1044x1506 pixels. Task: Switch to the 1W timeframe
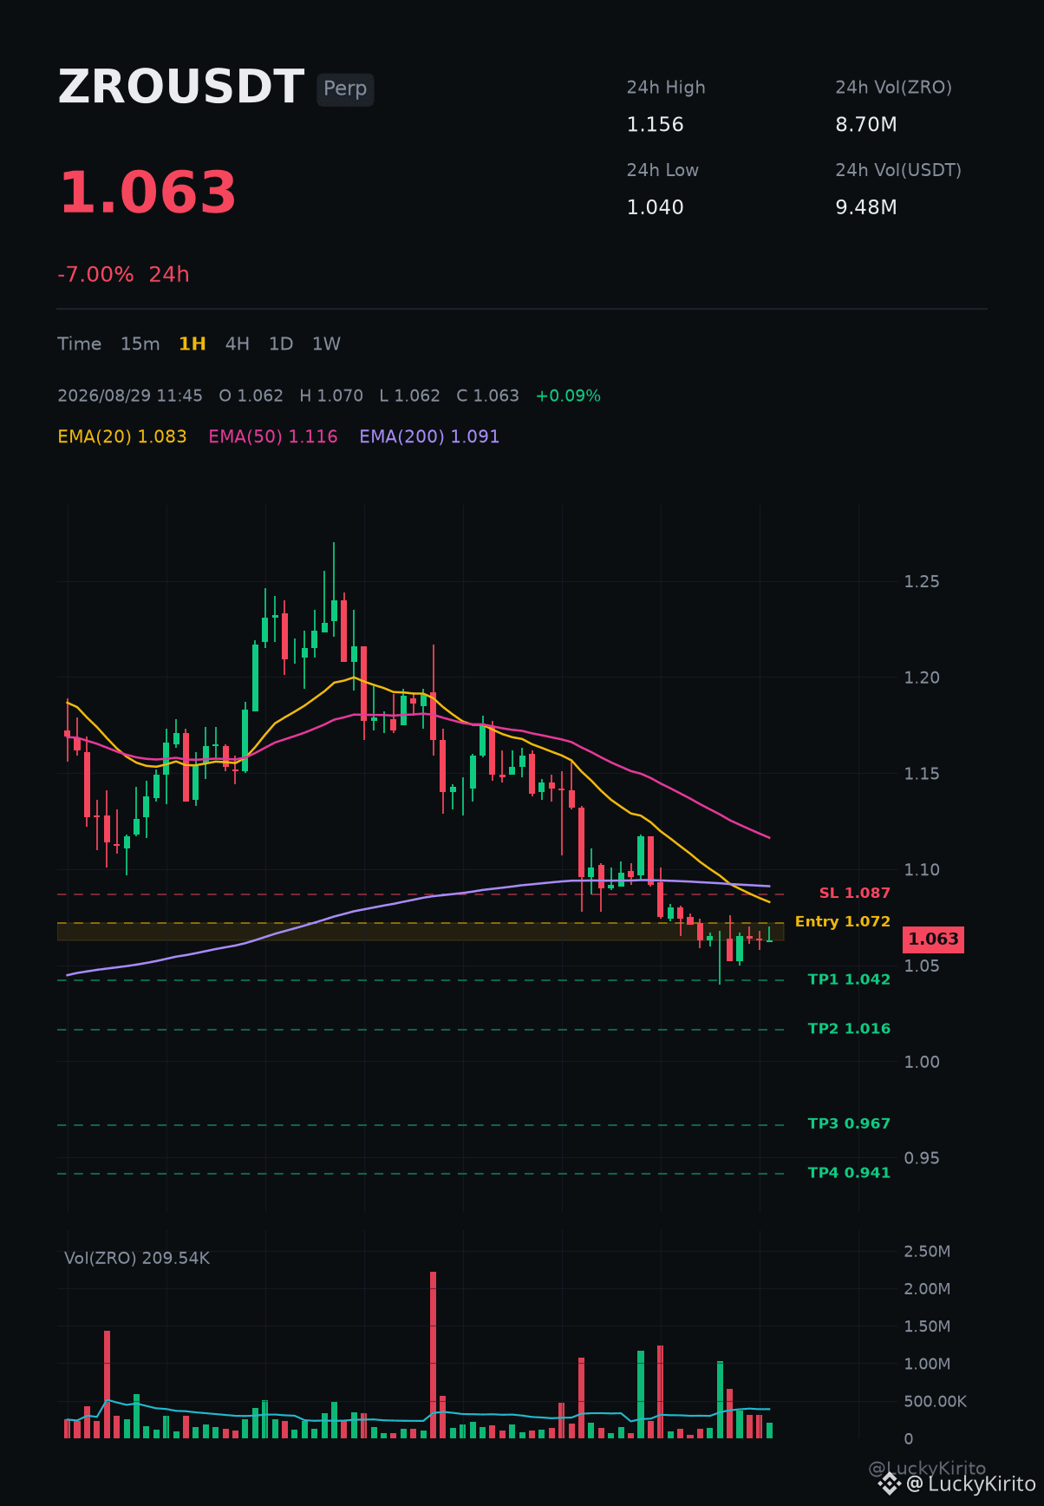point(326,344)
